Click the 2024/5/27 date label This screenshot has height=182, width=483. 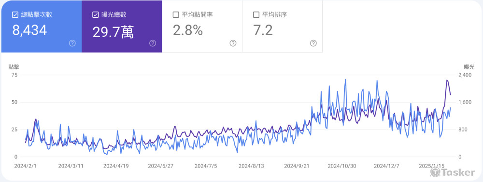pos(160,166)
